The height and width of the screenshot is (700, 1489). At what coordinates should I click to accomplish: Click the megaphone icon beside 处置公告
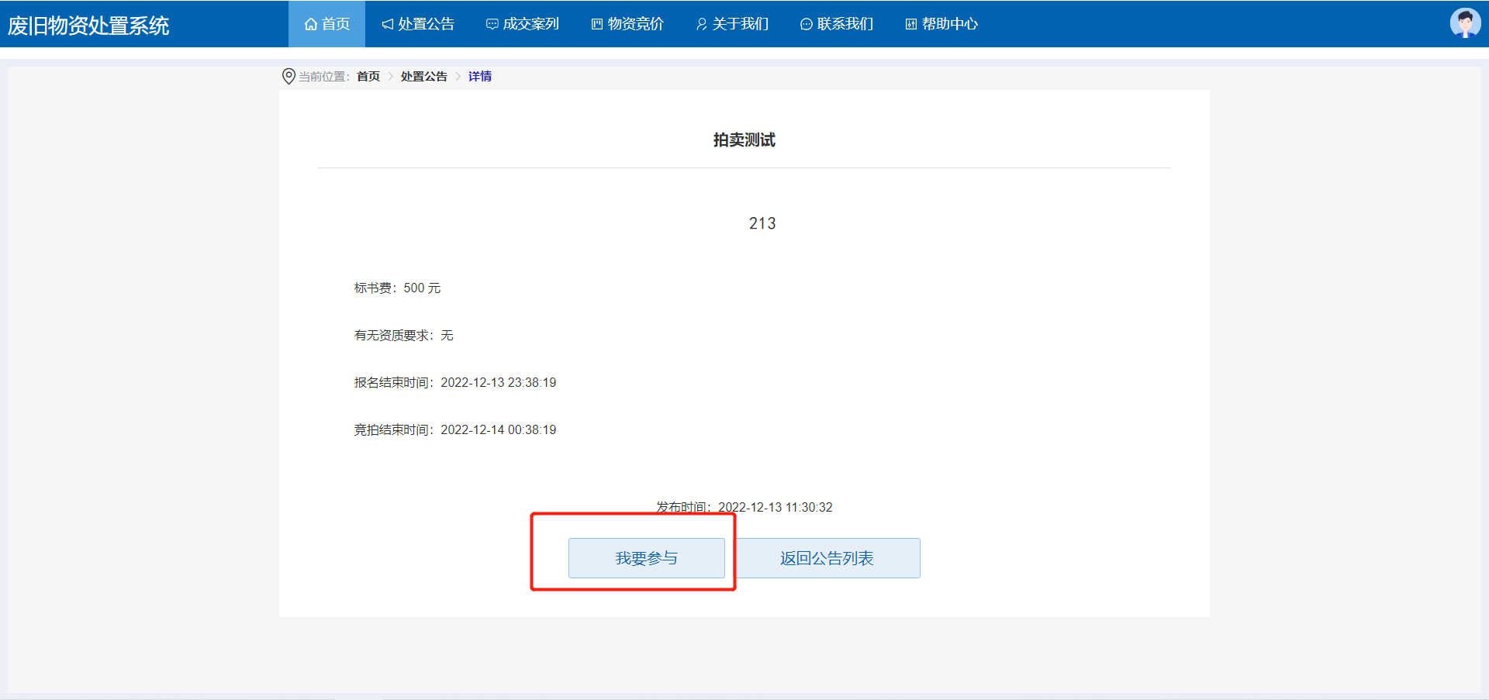pos(388,24)
